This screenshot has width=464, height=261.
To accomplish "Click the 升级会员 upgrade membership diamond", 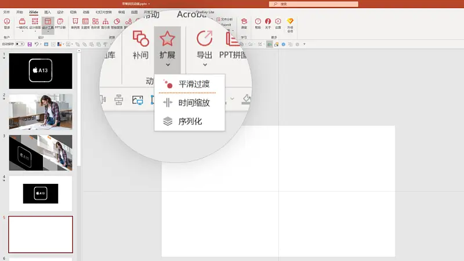I will tap(291, 25).
